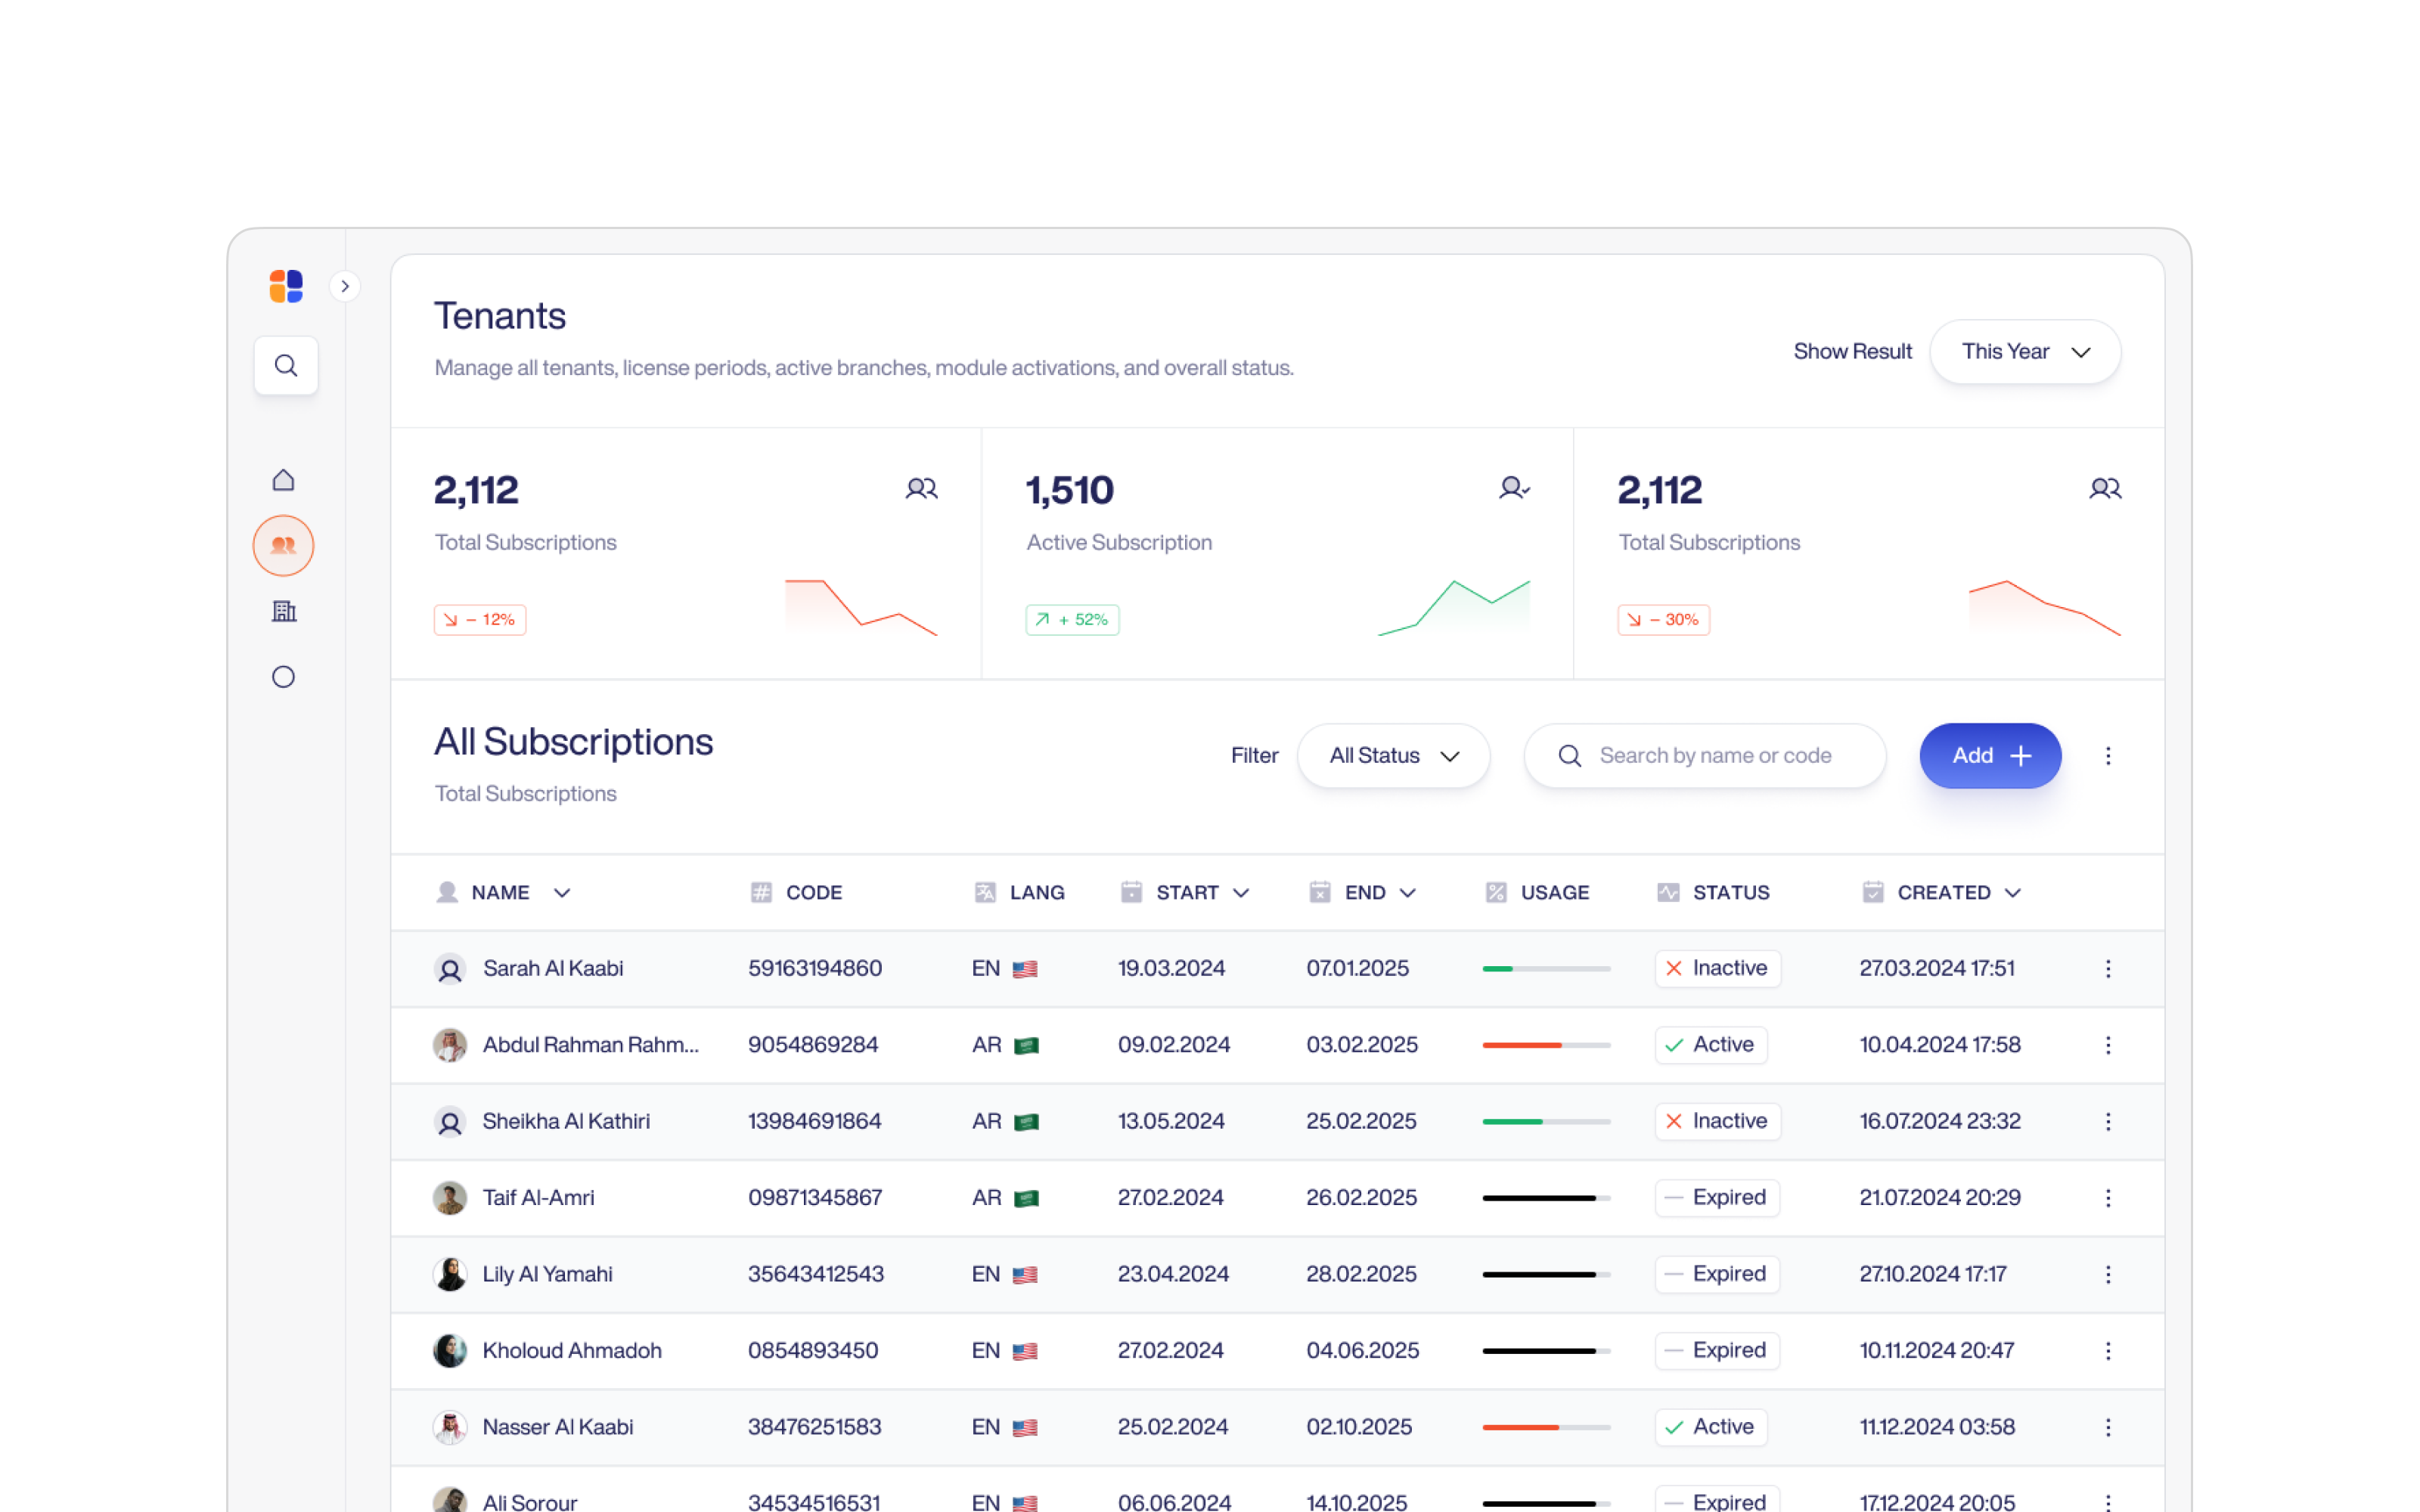Open the buildings icon in sidebar
This screenshot has height=1512, width=2420.
(284, 611)
